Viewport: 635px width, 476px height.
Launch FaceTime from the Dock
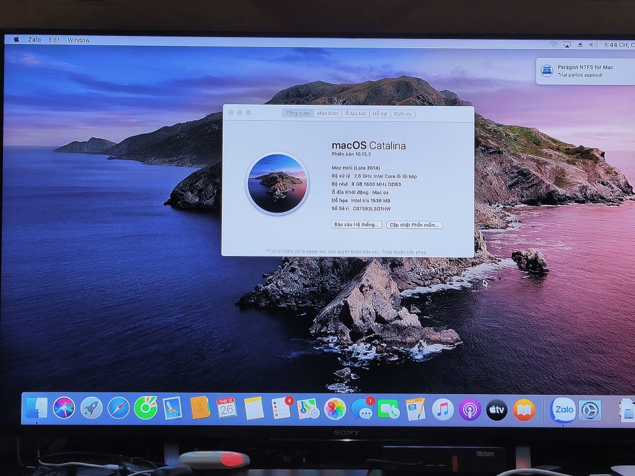[x=389, y=409]
